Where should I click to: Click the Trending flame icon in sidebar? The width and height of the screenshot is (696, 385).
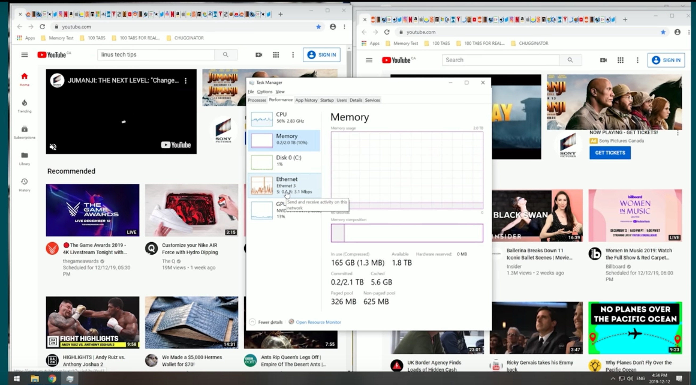(24, 103)
